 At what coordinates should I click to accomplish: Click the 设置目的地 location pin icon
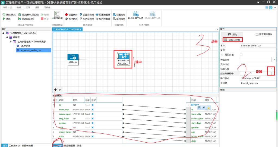click(x=81, y=15)
